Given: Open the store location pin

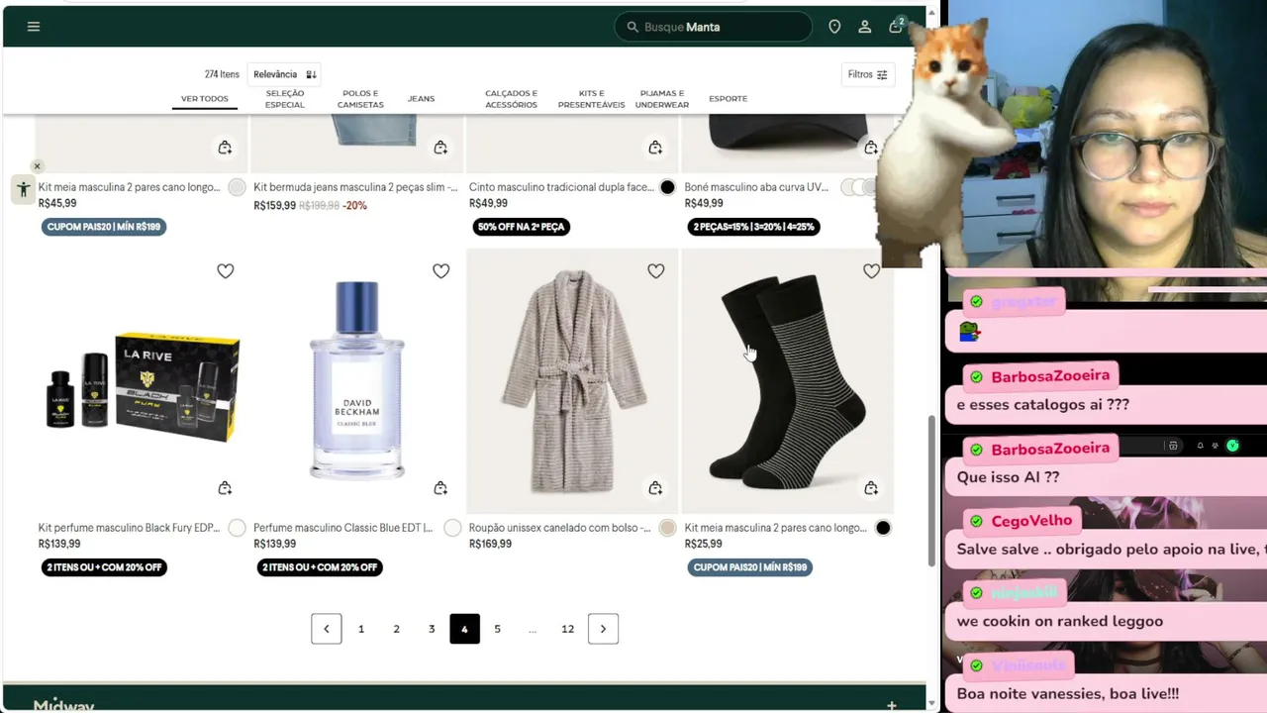Looking at the screenshot, I should (834, 27).
